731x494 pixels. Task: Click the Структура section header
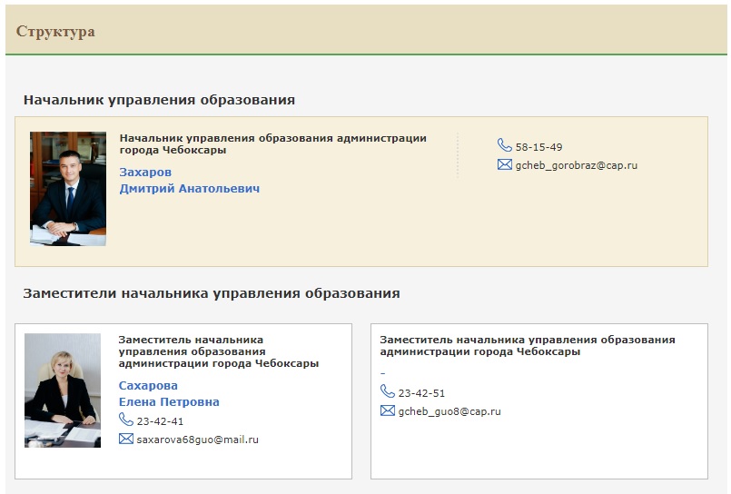[x=55, y=32]
